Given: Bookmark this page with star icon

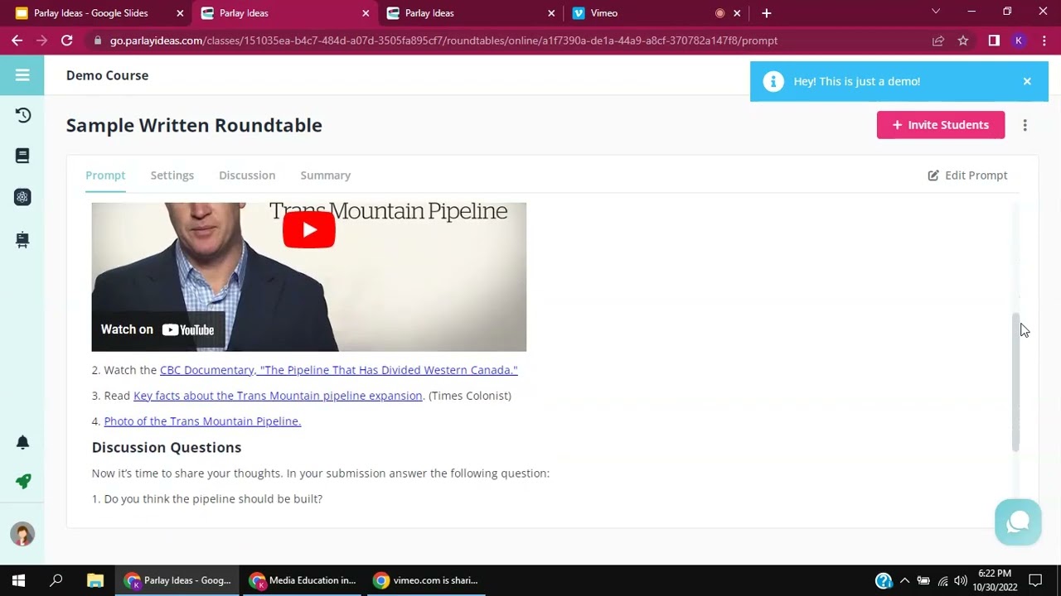Looking at the screenshot, I should tap(963, 41).
